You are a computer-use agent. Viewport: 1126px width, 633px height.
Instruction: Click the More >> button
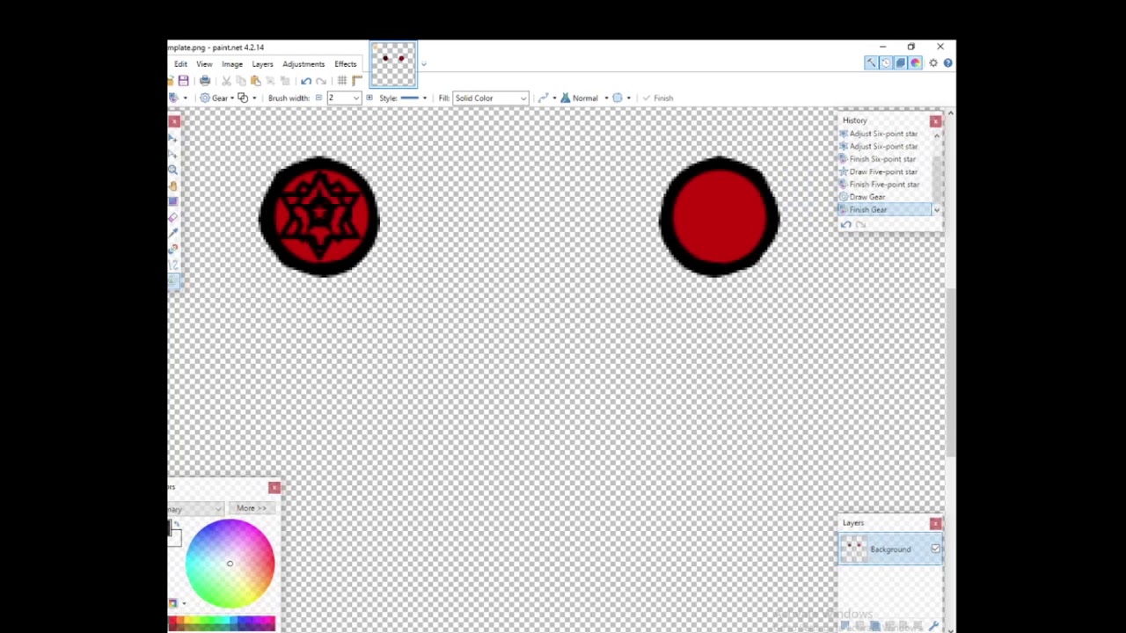251,508
